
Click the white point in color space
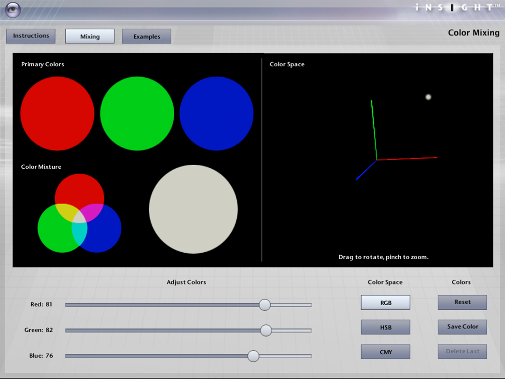click(428, 97)
